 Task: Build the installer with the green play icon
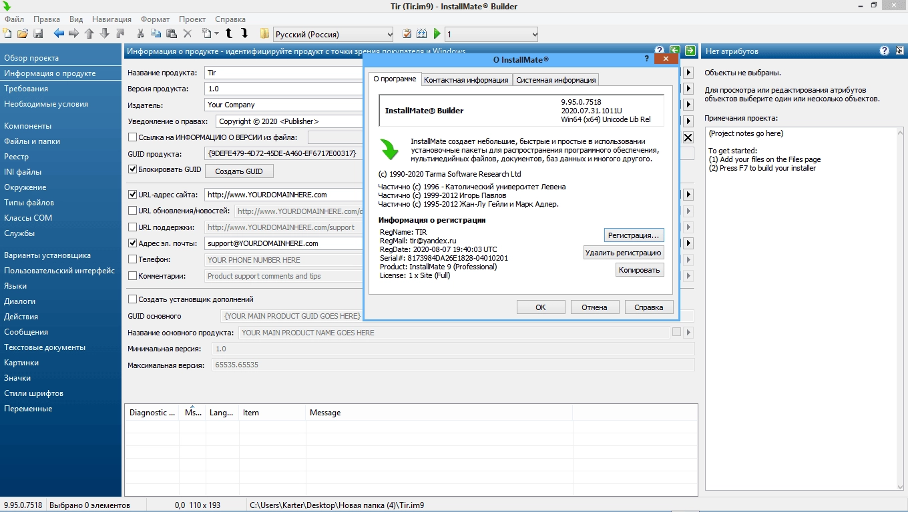click(x=437, y=33)
